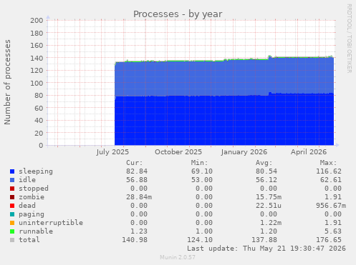Click the sleeping minimum value 69.10
This screenshot has width=356, height=265.
tap(202, 171)
